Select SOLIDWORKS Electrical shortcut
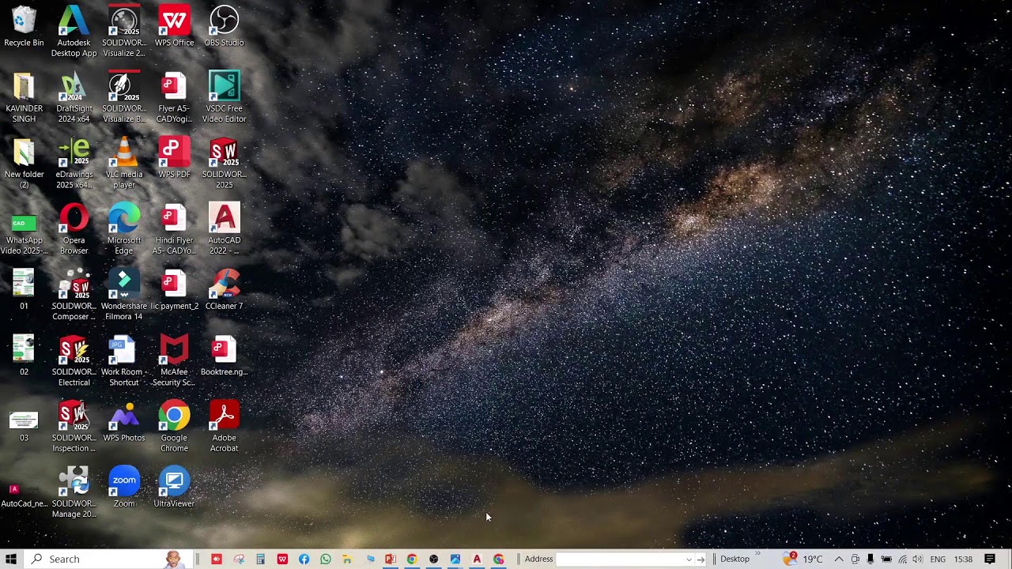Screen dimensions: 1012x569 (74, 361)
